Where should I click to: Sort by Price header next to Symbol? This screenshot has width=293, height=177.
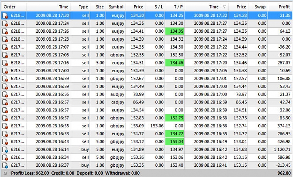coord(138,7)
